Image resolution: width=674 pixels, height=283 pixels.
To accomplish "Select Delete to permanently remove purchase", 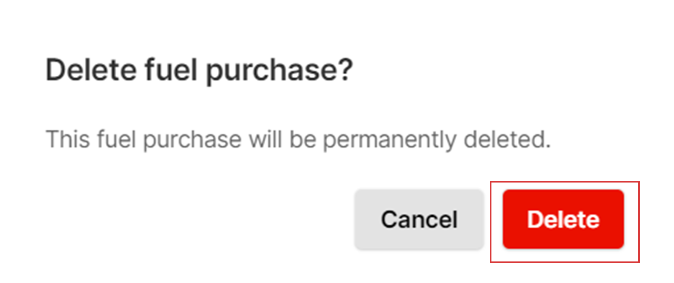I will pos(563,219).
